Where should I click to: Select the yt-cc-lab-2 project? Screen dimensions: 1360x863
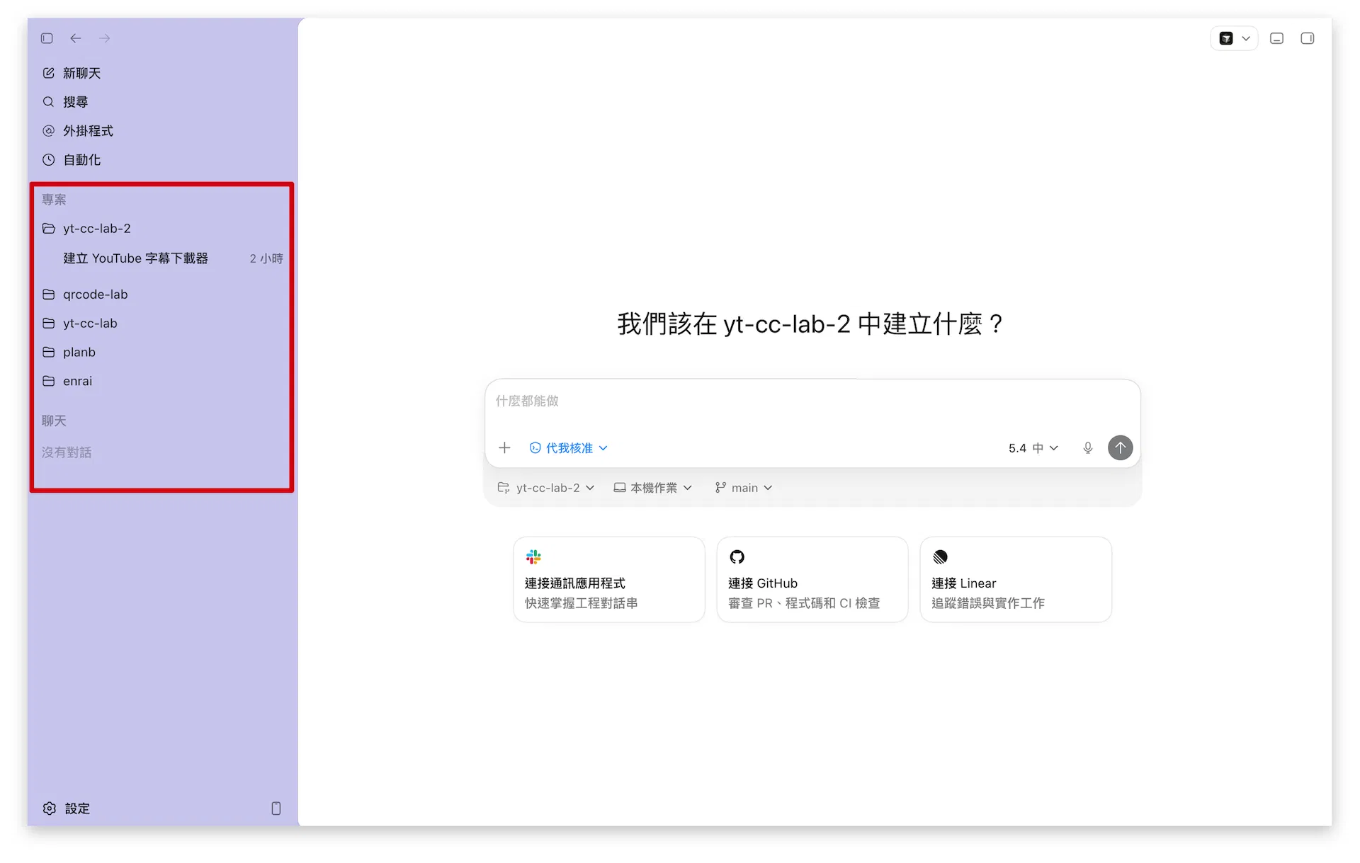[162, 229]
